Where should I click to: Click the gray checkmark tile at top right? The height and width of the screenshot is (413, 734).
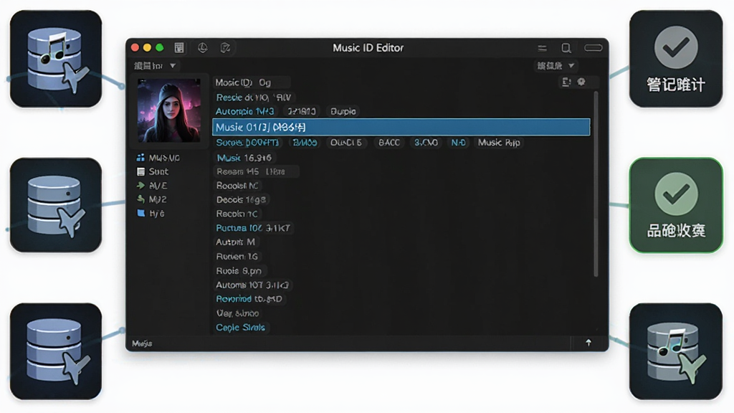click(x=676, y=59)
